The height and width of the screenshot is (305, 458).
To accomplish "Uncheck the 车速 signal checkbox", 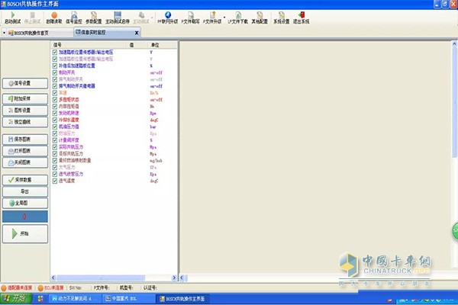I will point(55,93).
